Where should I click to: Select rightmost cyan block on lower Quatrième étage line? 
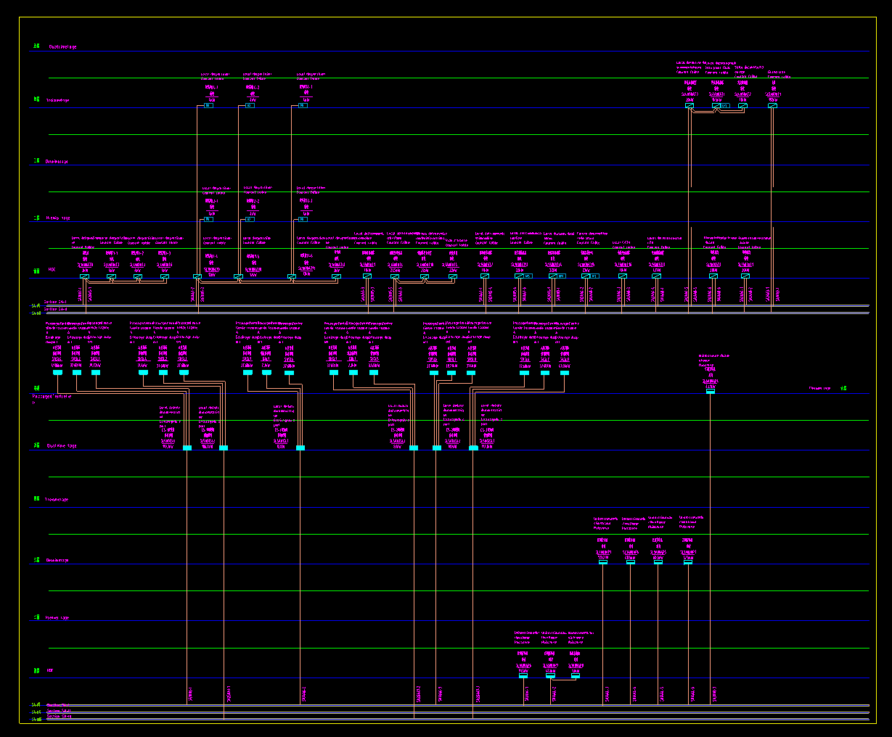click(474, 448)
